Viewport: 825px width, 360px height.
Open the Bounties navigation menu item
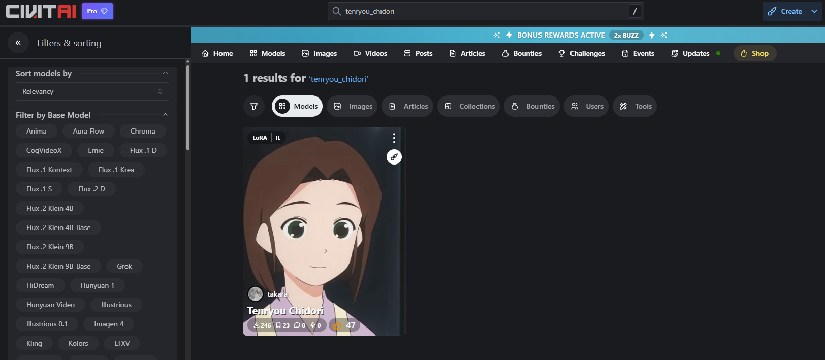(x=522, y=53)
